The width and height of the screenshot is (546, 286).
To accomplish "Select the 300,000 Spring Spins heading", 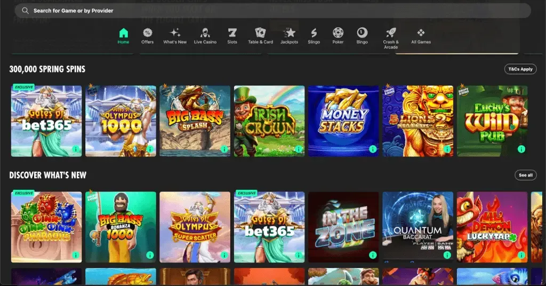I will [47, 69].
